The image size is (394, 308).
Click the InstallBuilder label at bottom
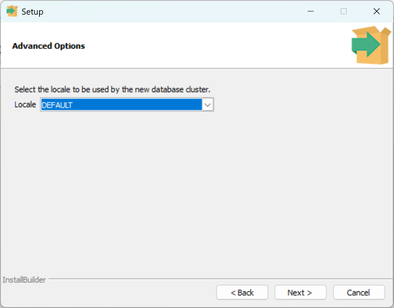tap(24, 280)
